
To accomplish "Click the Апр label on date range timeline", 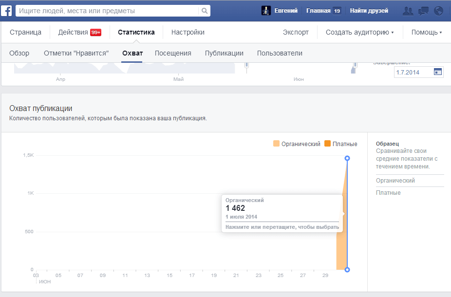I will (x=60, y=79).
